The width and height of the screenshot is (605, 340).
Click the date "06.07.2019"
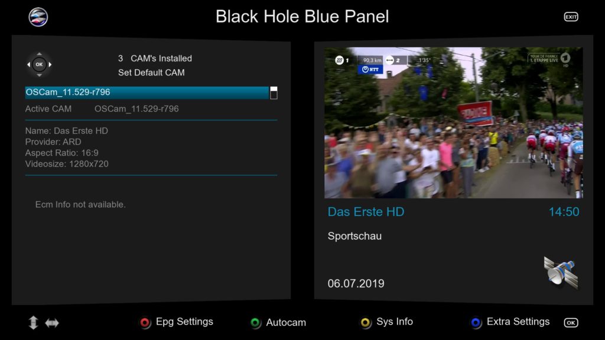(x=356, y=284)
